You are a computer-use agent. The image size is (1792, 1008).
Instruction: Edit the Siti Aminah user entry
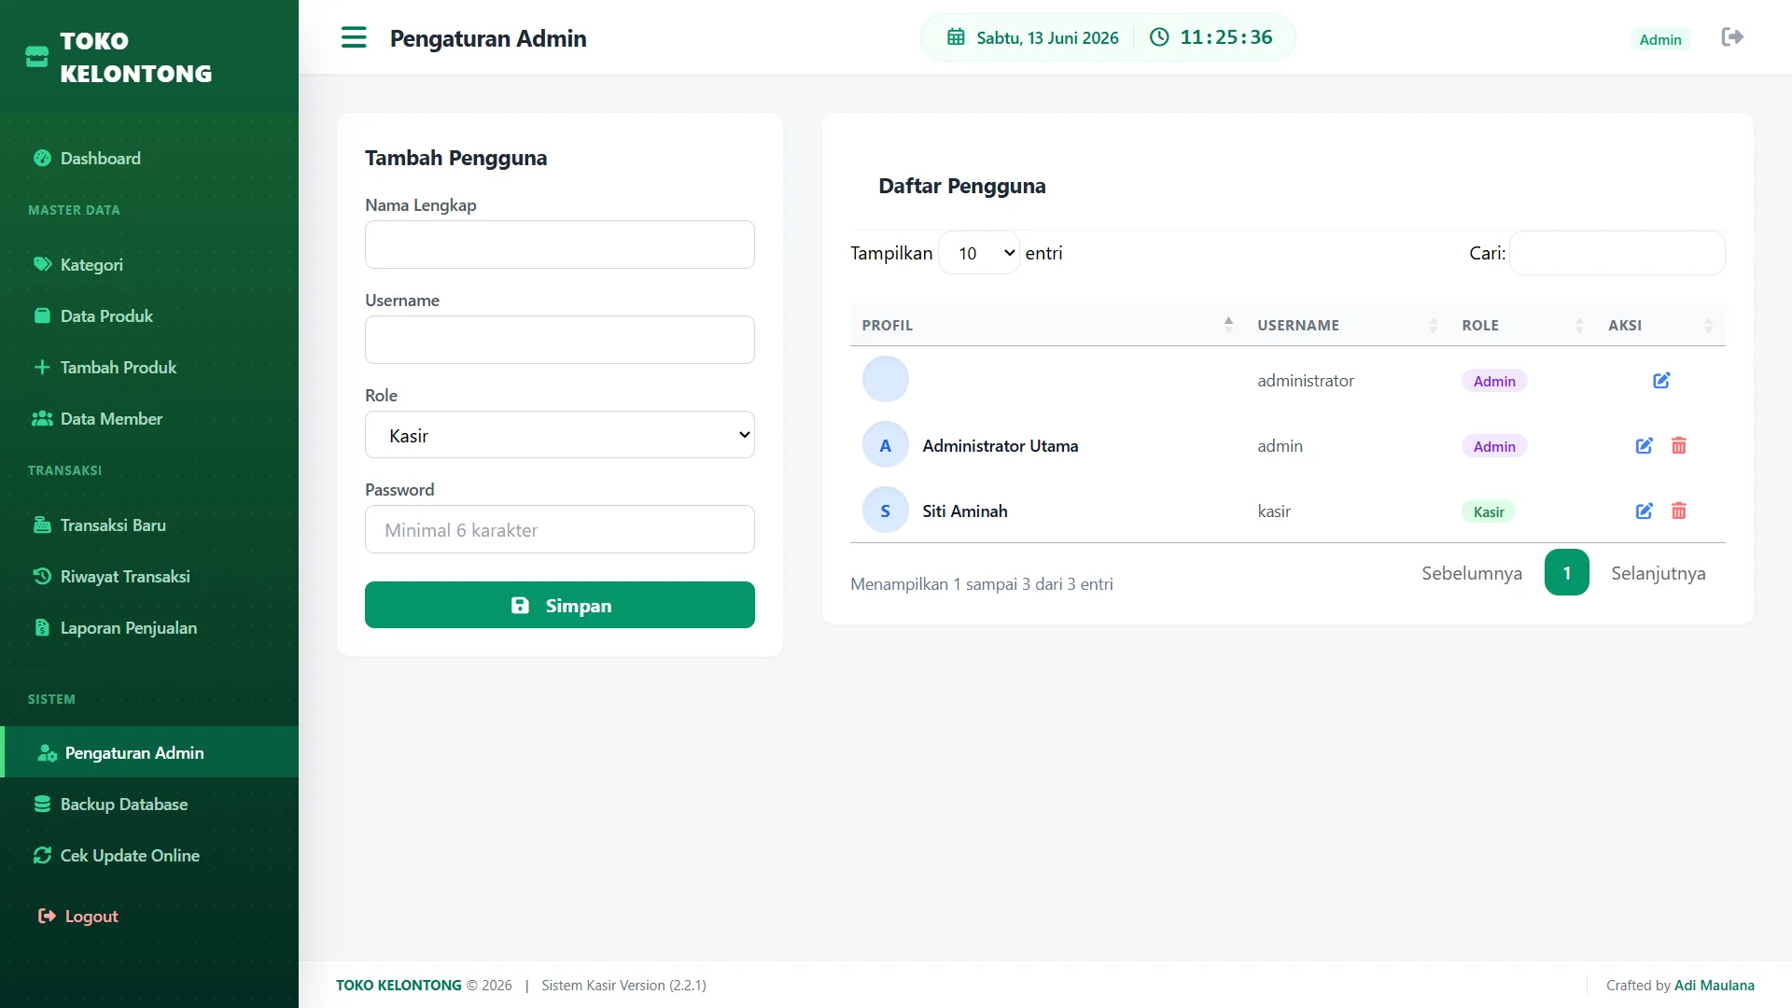[1645, 511]
